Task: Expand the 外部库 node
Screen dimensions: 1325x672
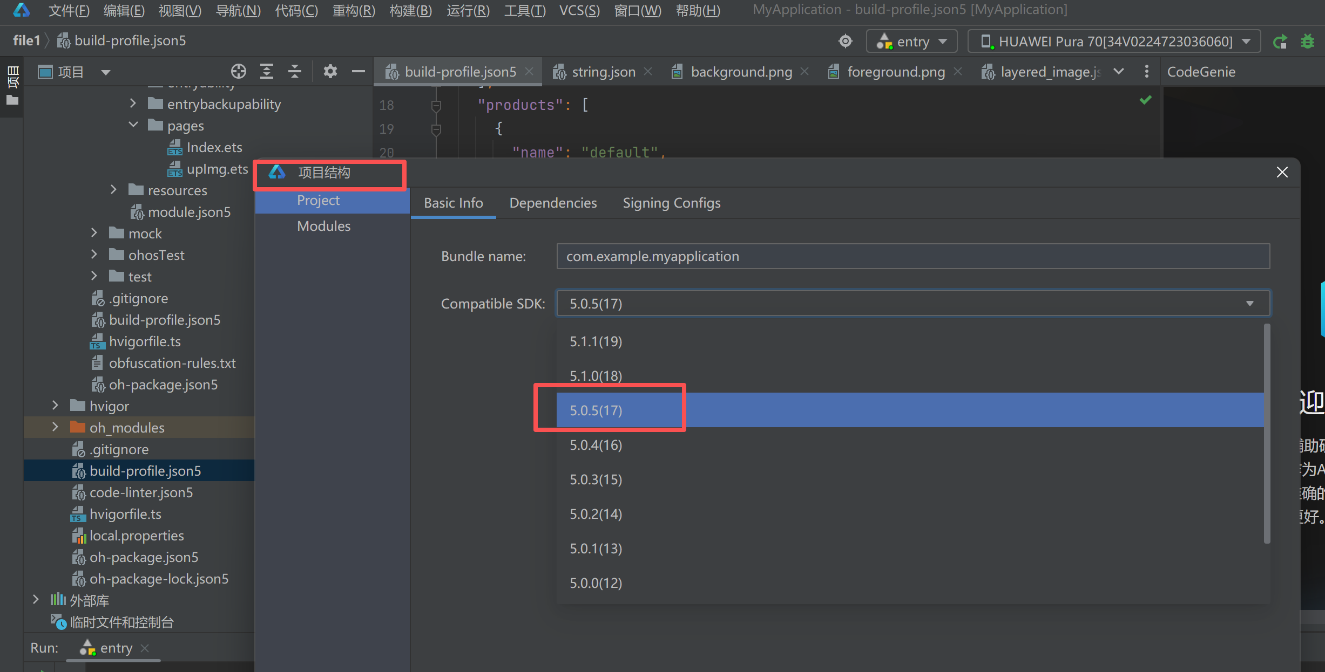Action: 36,600
